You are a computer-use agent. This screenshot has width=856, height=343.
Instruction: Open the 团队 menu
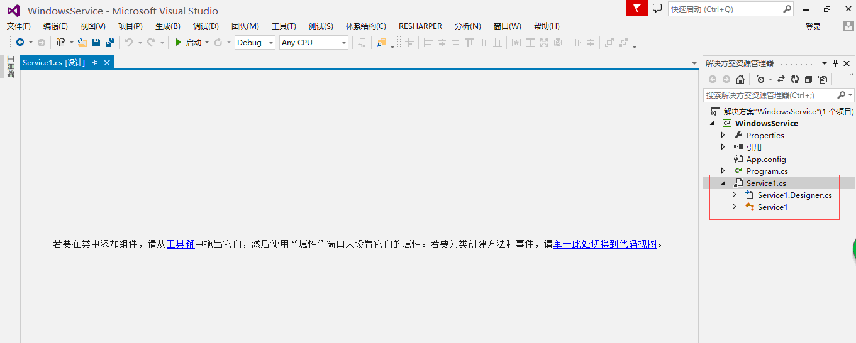[x=245, y=26]
